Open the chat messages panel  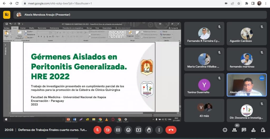[x=244, y=130]
